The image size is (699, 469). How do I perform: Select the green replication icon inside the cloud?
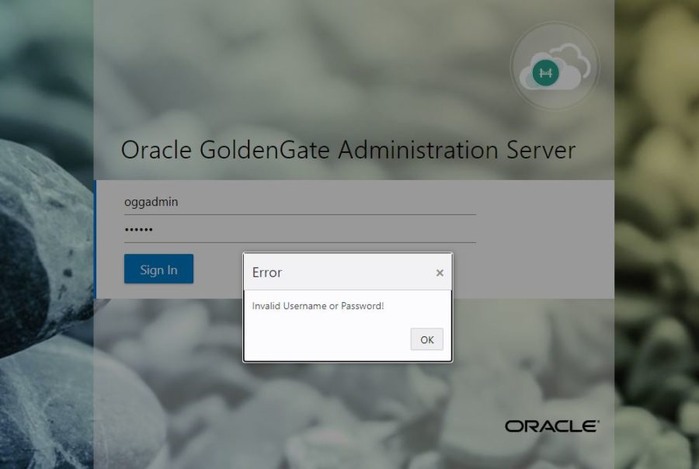click(546, 73)
